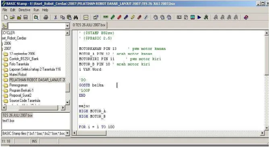Open the Help menu
This screenshot has width=270, height=149.
45,10
